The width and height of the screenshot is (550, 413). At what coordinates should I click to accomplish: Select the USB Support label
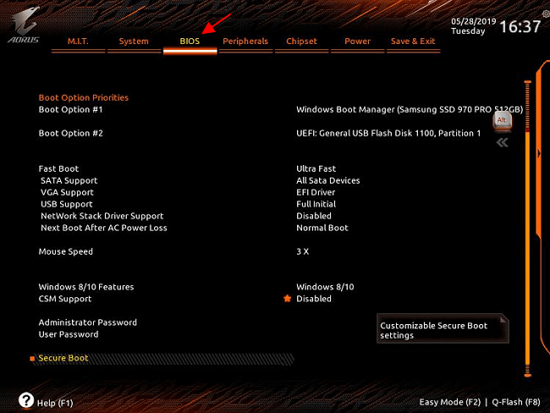(67, 204)
